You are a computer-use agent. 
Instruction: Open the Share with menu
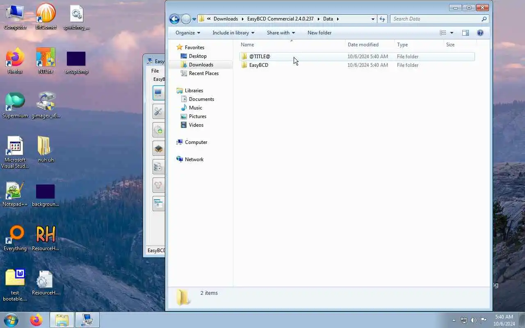tap(281, 33)
